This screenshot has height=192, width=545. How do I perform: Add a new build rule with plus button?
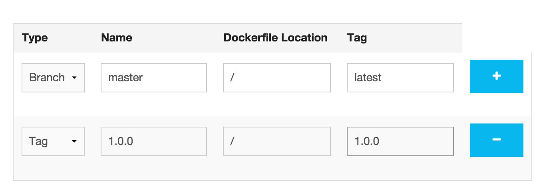496,76
